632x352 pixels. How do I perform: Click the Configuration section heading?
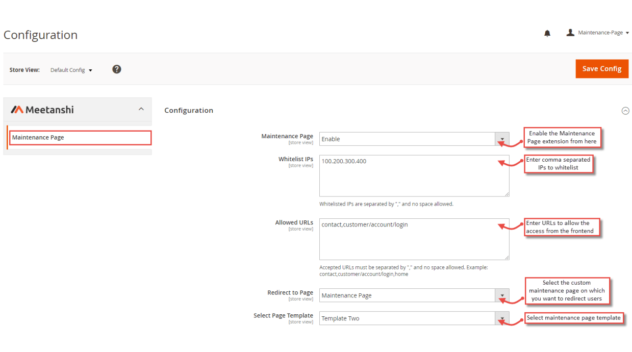coord(189,110)
